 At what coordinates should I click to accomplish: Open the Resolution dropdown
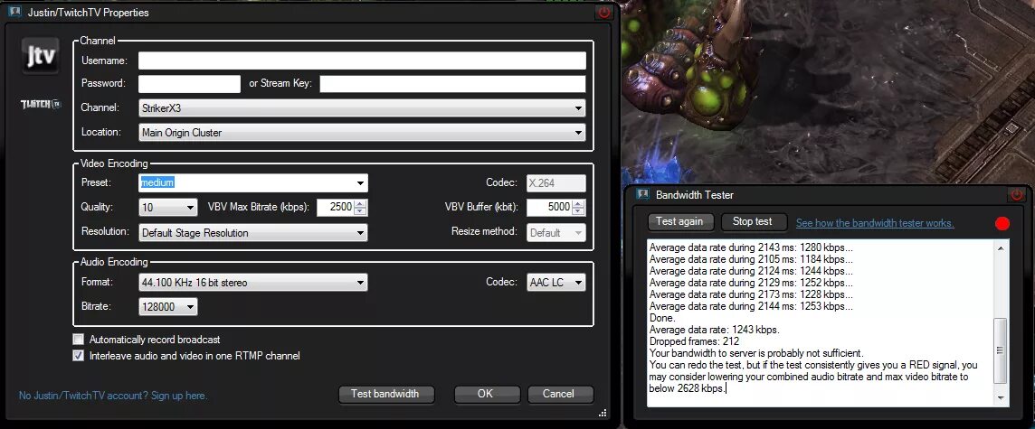(253, 233)
